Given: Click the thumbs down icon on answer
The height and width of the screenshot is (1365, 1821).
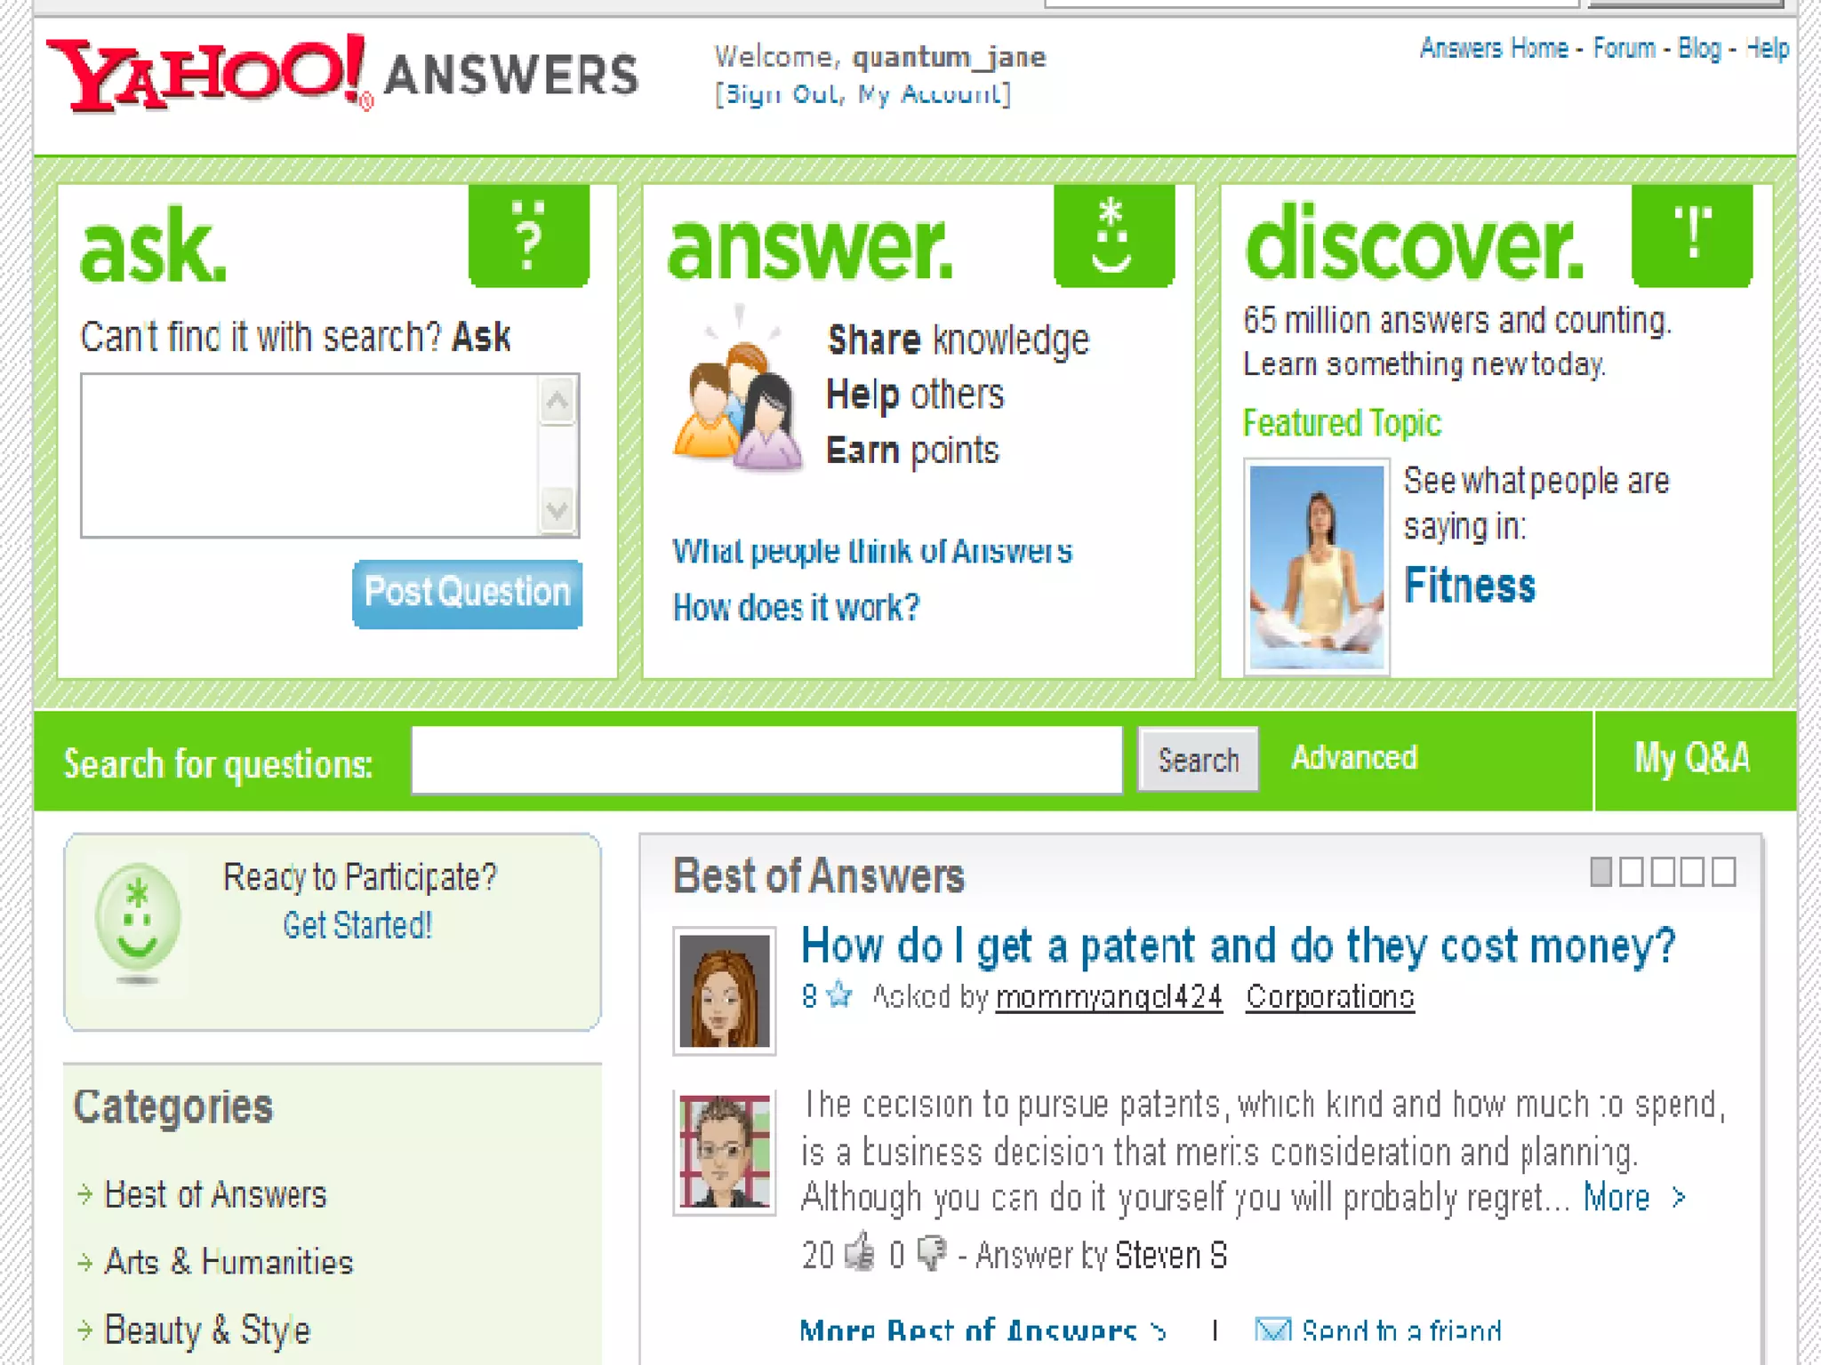Looking at the screenshot, I should [932, 1254].
